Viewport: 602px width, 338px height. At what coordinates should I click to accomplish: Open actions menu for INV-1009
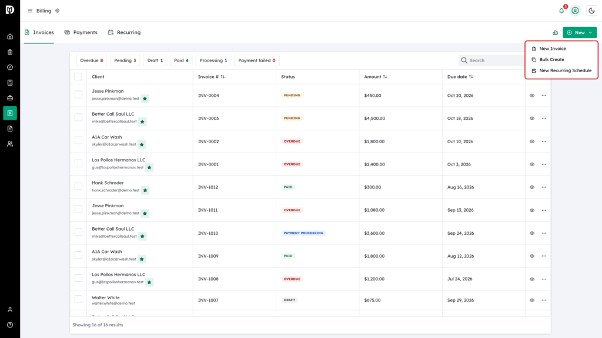point(544,256)
